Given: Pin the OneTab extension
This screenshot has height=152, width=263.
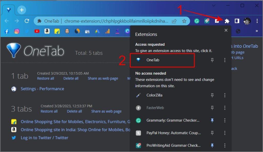Looking at the screenshot, I should pos(212,60).
